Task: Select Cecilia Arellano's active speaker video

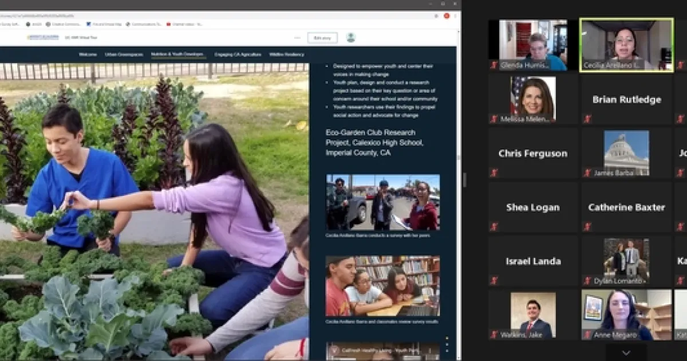Action: tap(626, 45)
